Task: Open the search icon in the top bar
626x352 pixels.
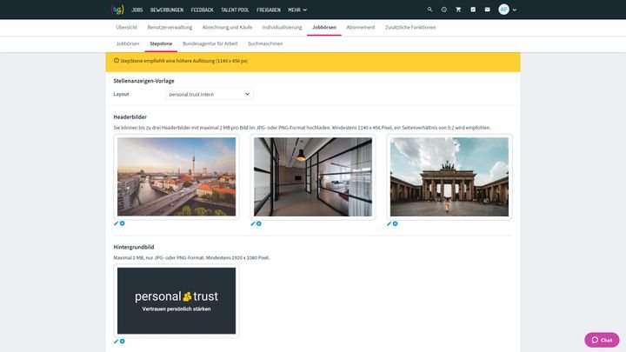Action: click(x=430, y=10)
